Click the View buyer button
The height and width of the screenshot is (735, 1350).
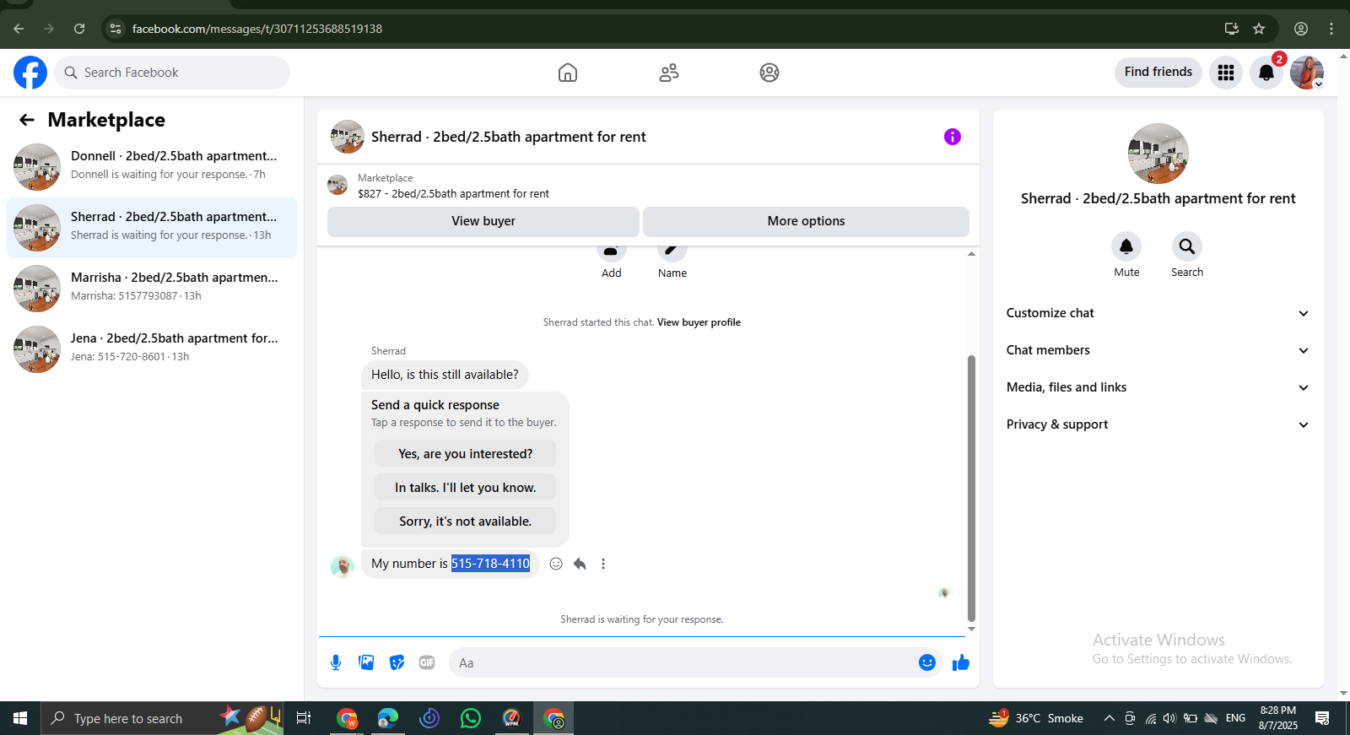point(483,221)
